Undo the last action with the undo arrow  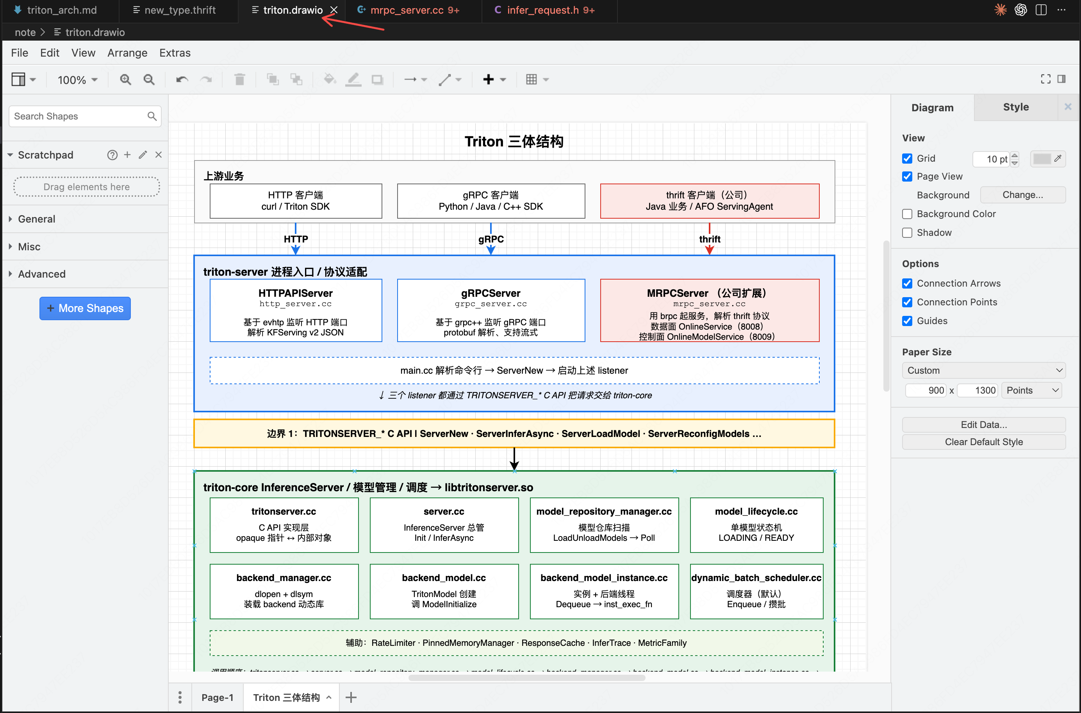point(182,80)
